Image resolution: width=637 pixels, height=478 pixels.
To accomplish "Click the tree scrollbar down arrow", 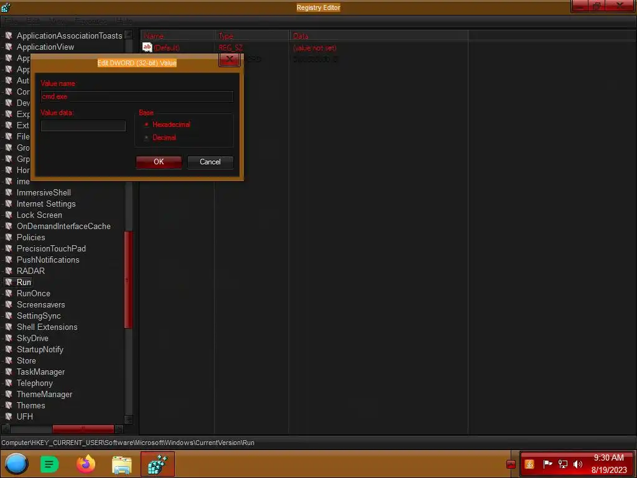I will [128, 419].
